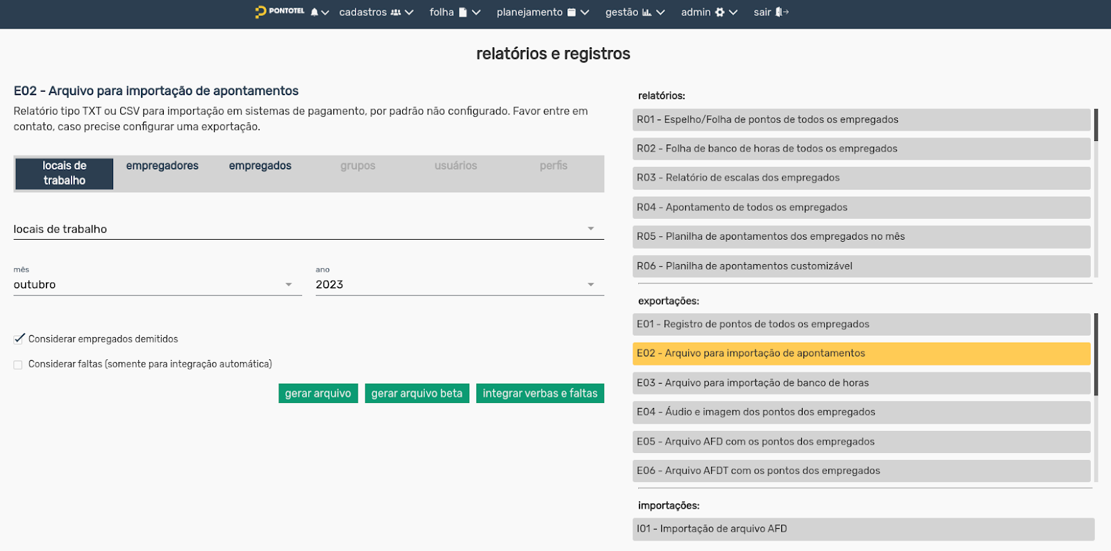The height and width of the screenshot is (551, 1111).
Task: Open R01 Espelho/Folha de pontos report
Action: [862, 120]
